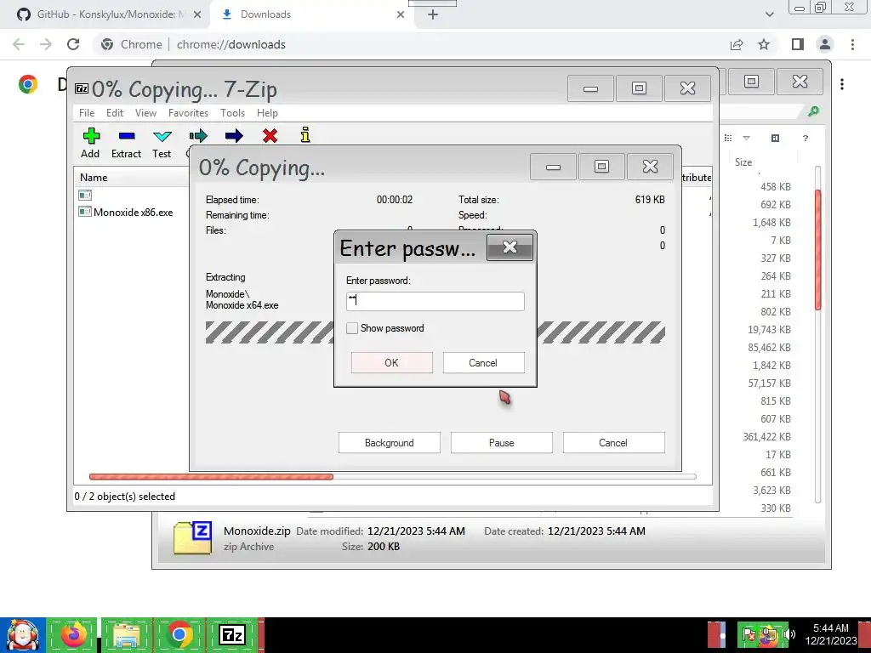Open the Chrome share icon

tap(737, 44)
